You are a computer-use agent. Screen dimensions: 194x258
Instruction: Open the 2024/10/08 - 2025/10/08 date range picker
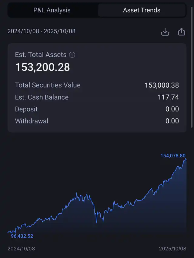(x=42, y=31)
